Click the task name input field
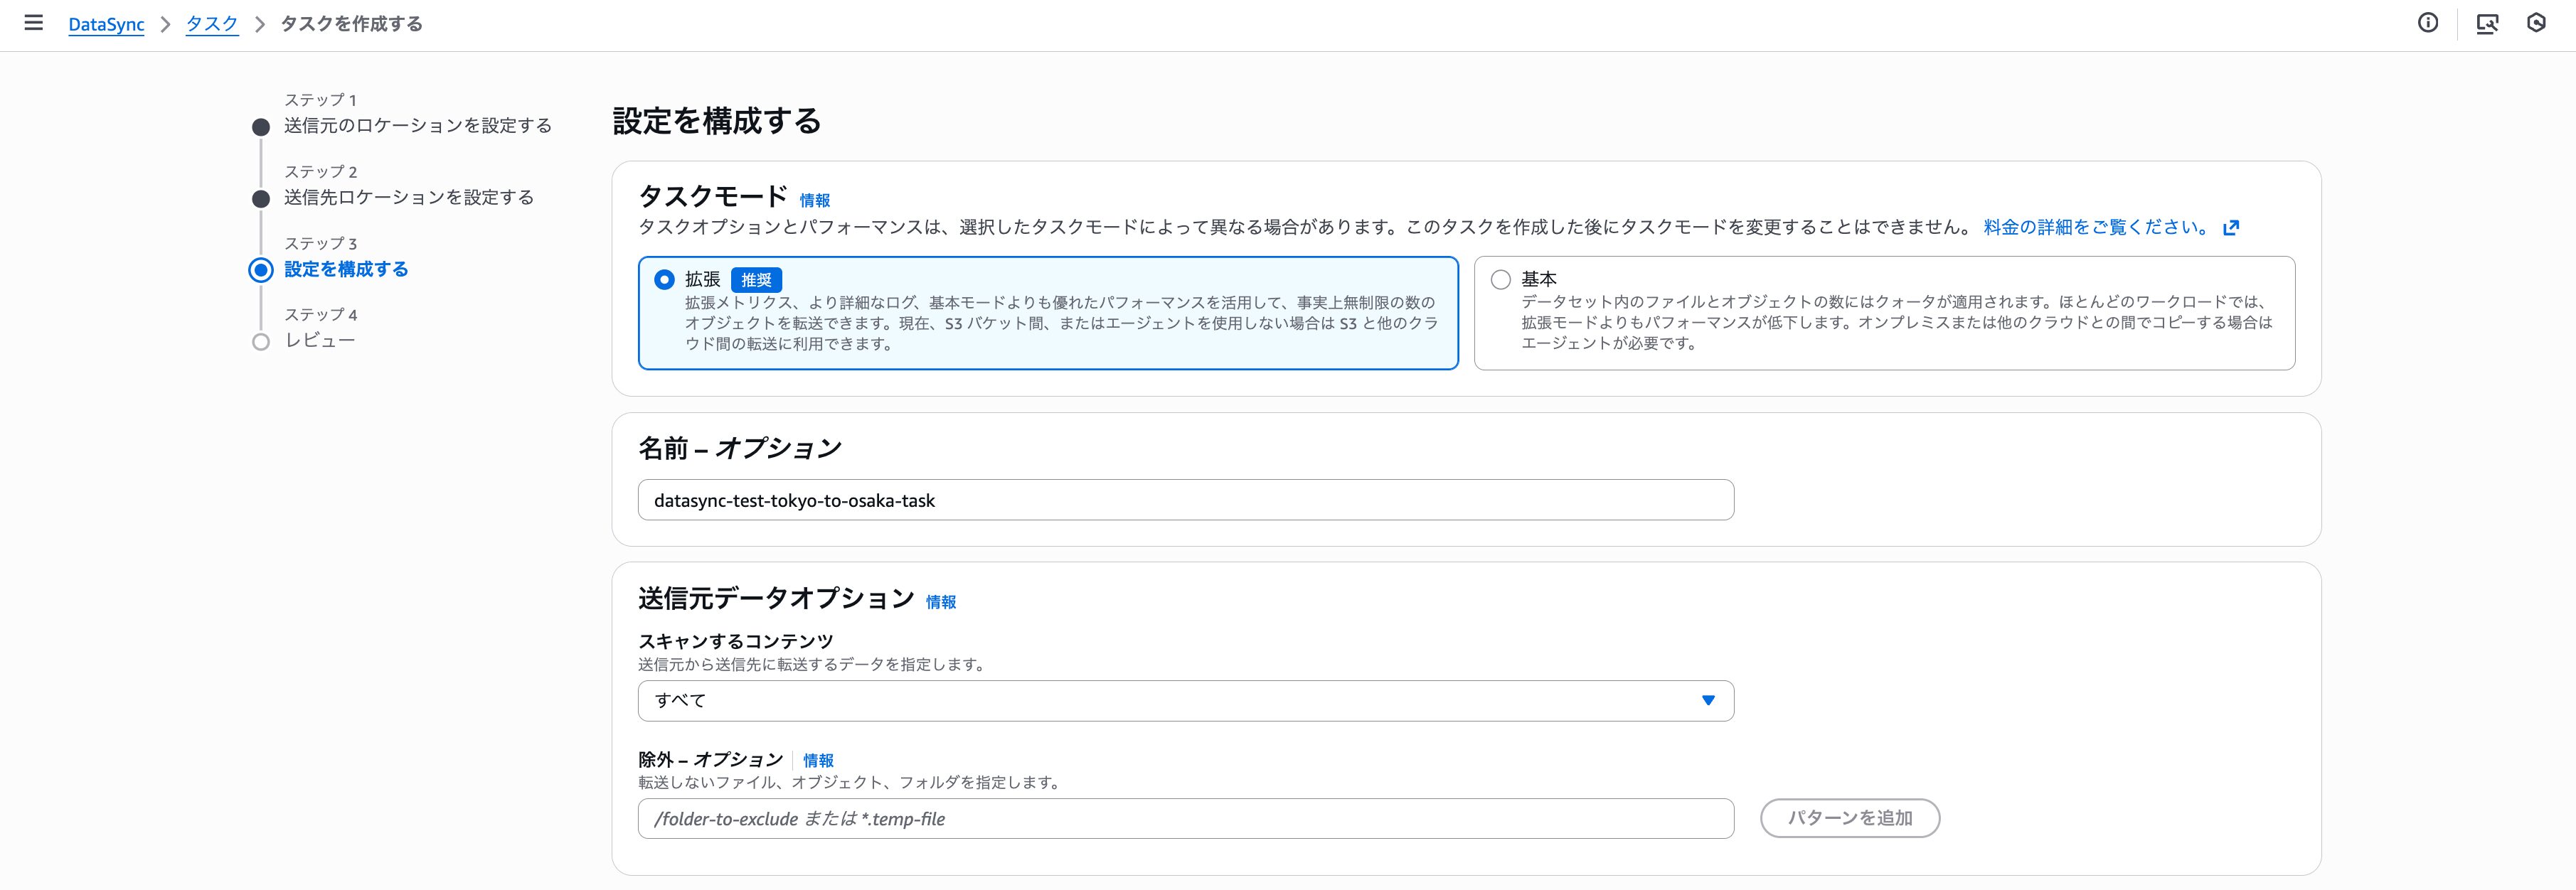Screen dimensions: 2576x890 pyautogui.click(x=1185, y=500)
